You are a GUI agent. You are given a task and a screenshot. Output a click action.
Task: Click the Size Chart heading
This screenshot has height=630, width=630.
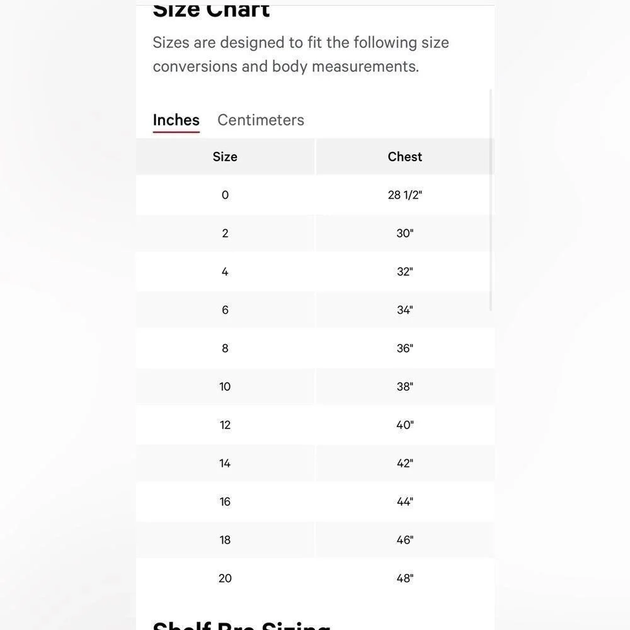pos(211,9)
